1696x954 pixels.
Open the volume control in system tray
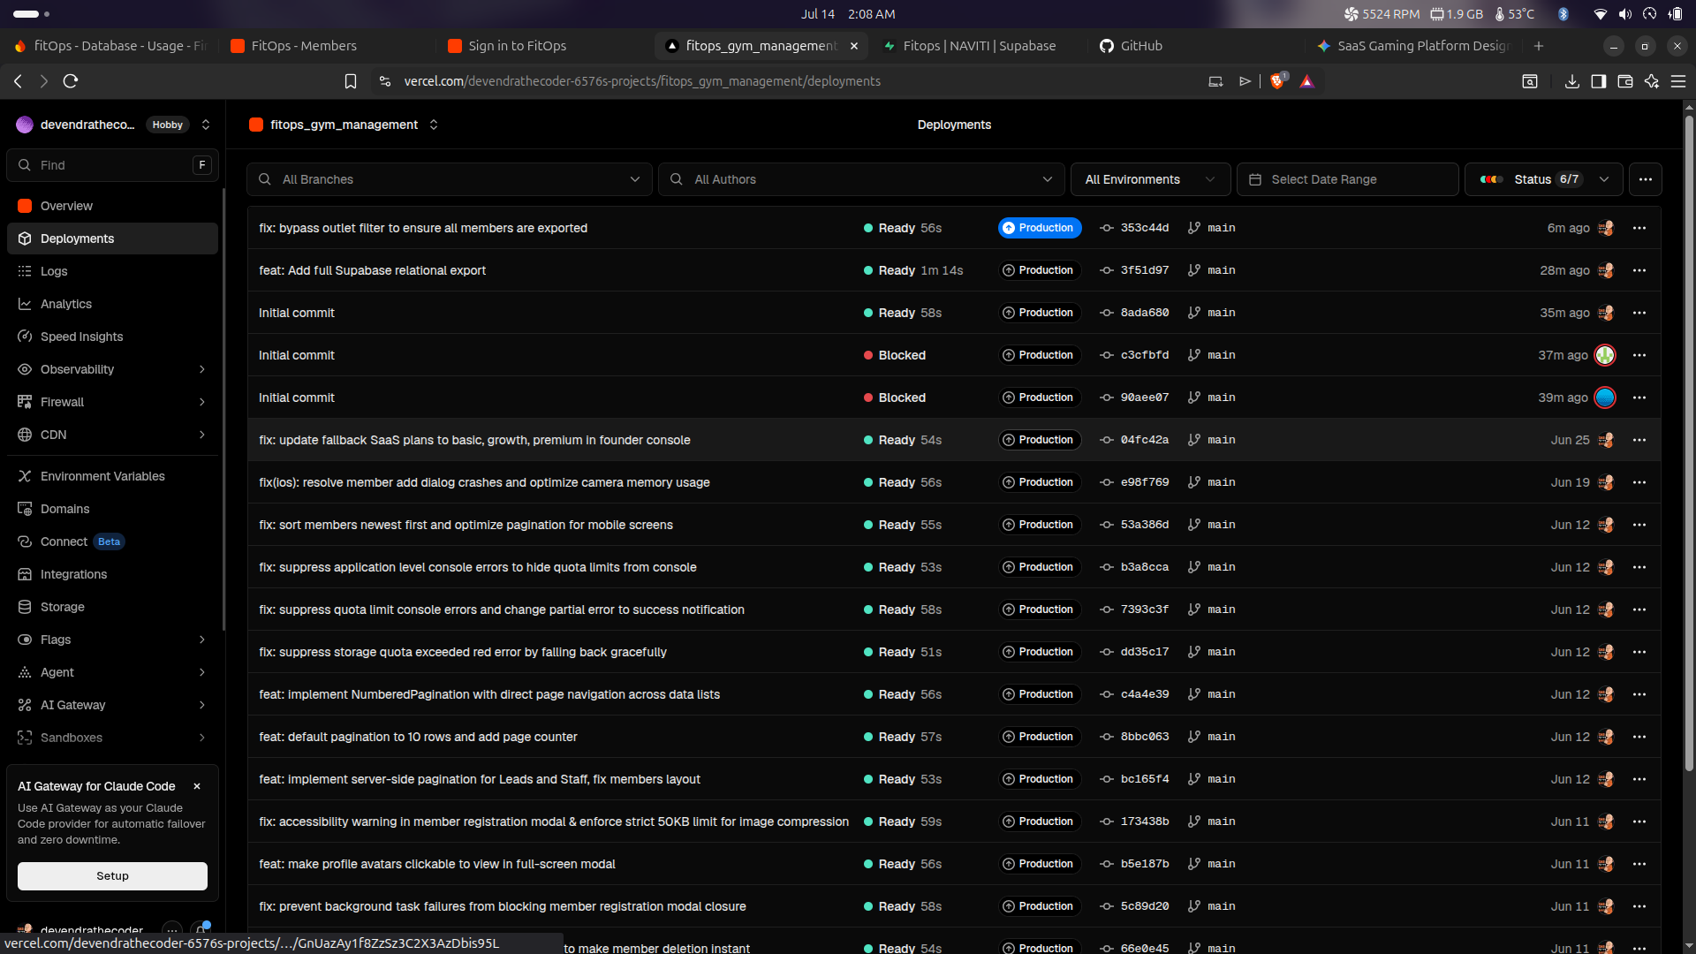coord(1624,14)
